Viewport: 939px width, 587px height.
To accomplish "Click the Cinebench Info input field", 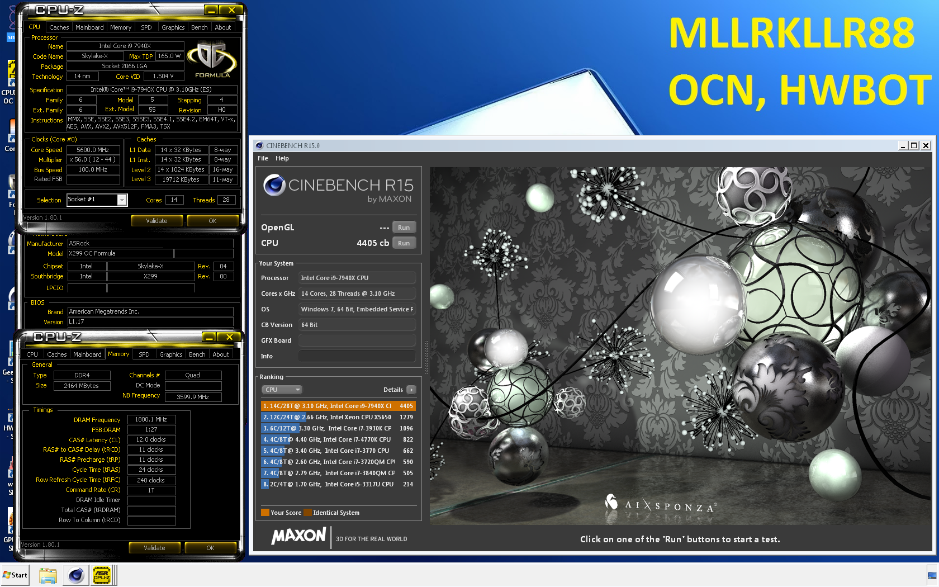I will pos(357,356).
